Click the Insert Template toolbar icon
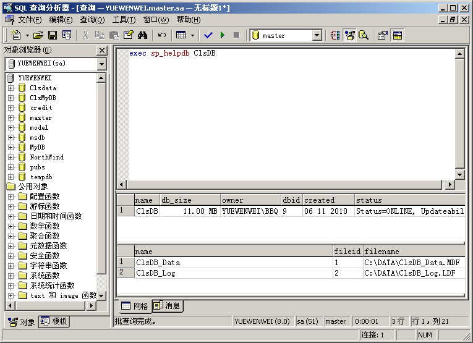The width and height of the screenshot is (473, 343). coord(67,35)
